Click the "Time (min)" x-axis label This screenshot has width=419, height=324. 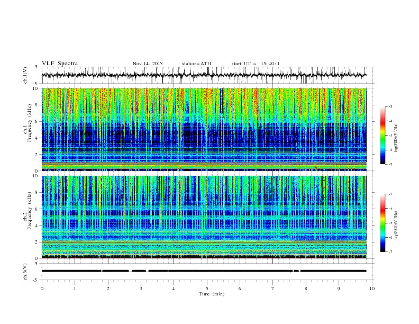click(212, 294)
